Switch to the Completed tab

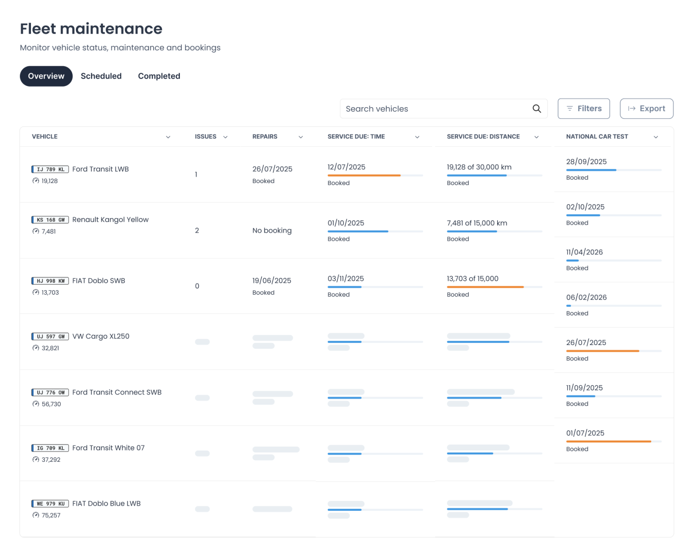click(x=159, y=76)
